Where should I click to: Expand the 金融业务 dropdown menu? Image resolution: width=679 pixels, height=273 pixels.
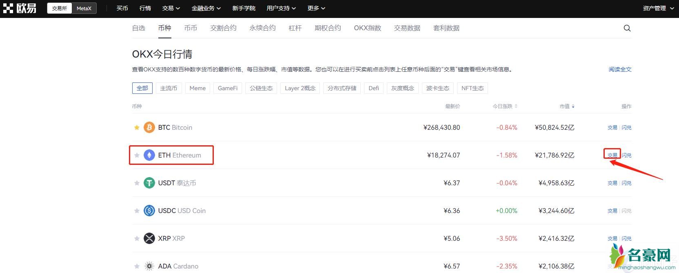tap(206, 8)
